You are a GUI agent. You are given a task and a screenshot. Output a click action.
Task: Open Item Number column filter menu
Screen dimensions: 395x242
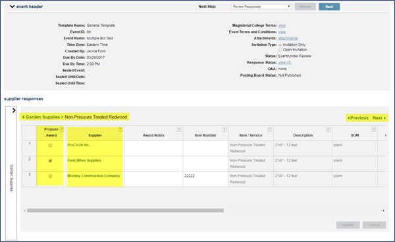coord(224,130)
